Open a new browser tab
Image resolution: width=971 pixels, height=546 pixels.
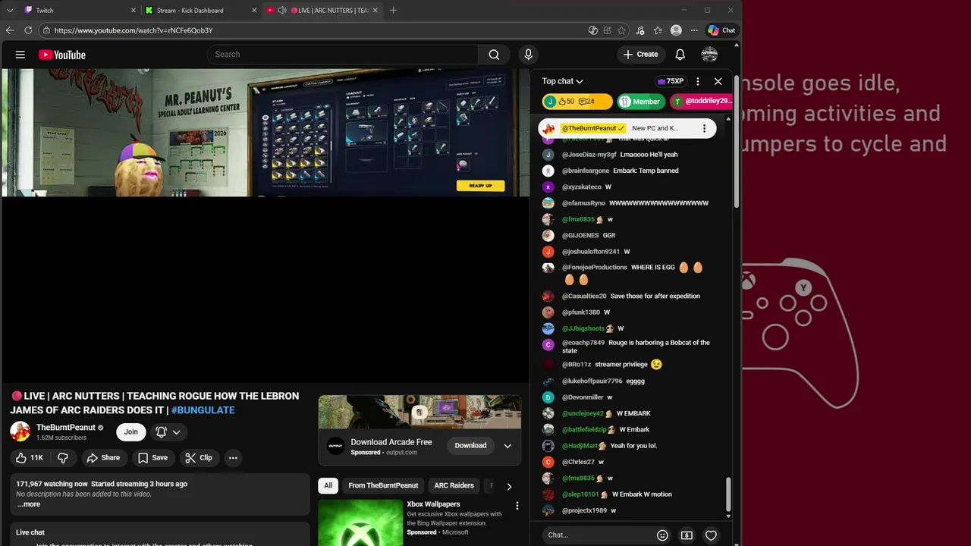(393, 11)
